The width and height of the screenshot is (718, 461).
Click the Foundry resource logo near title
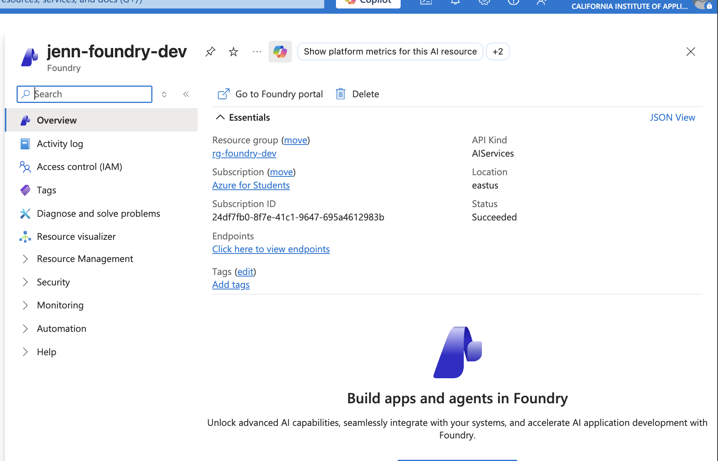click(30, 57)
